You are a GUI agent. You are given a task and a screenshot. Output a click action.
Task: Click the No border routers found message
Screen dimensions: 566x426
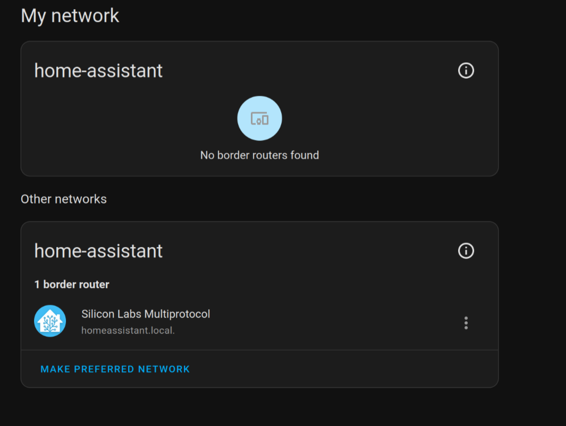(259, 155)
